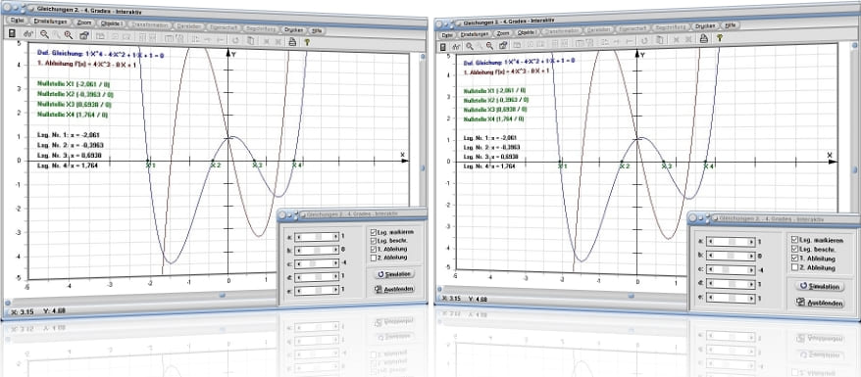This screenshot has height=377, width=861.
Task: Enable '2. Ableitung' in left control panel
Action: coord(374,258)
